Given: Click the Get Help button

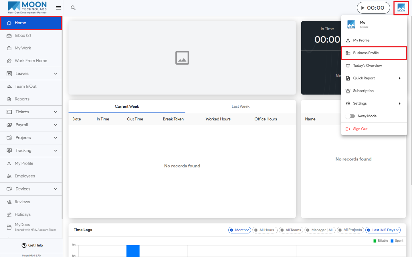Looking at the screenshot, I should (32, 245).
